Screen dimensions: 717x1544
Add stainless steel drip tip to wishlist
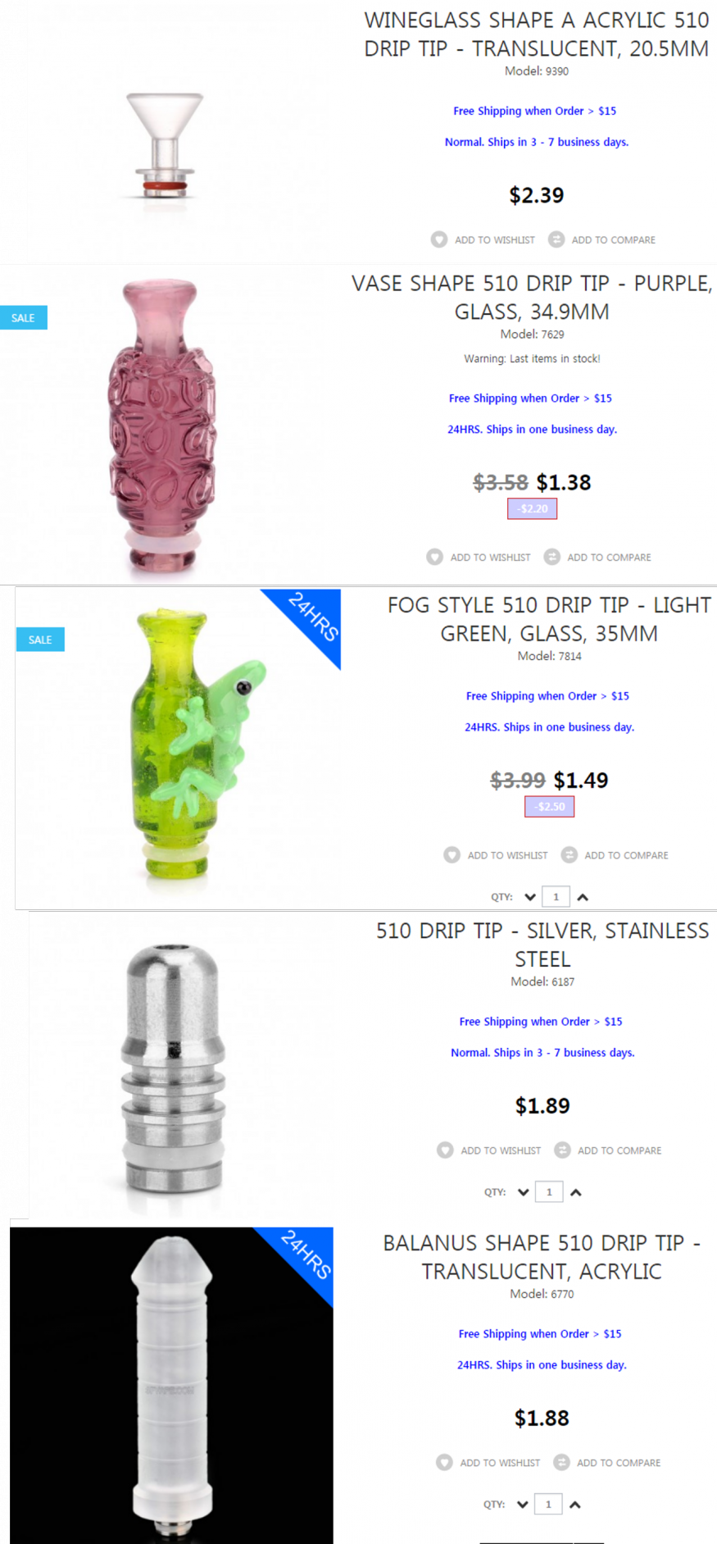[489, 1150]
